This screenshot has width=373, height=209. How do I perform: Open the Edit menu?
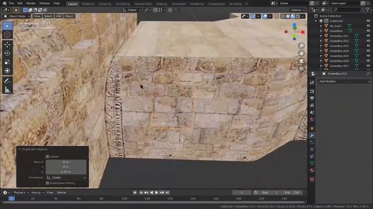(x=20, y=3)
